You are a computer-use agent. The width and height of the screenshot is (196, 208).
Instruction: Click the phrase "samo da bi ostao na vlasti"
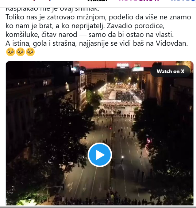[131, 35]
